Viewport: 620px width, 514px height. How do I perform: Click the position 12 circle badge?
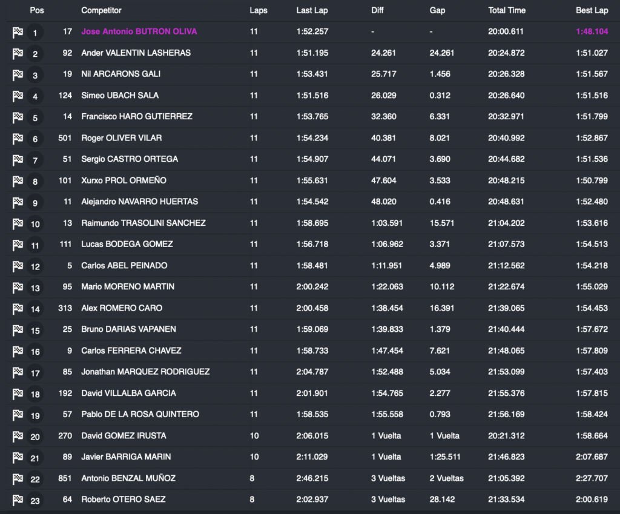click(x=35, y=267)
